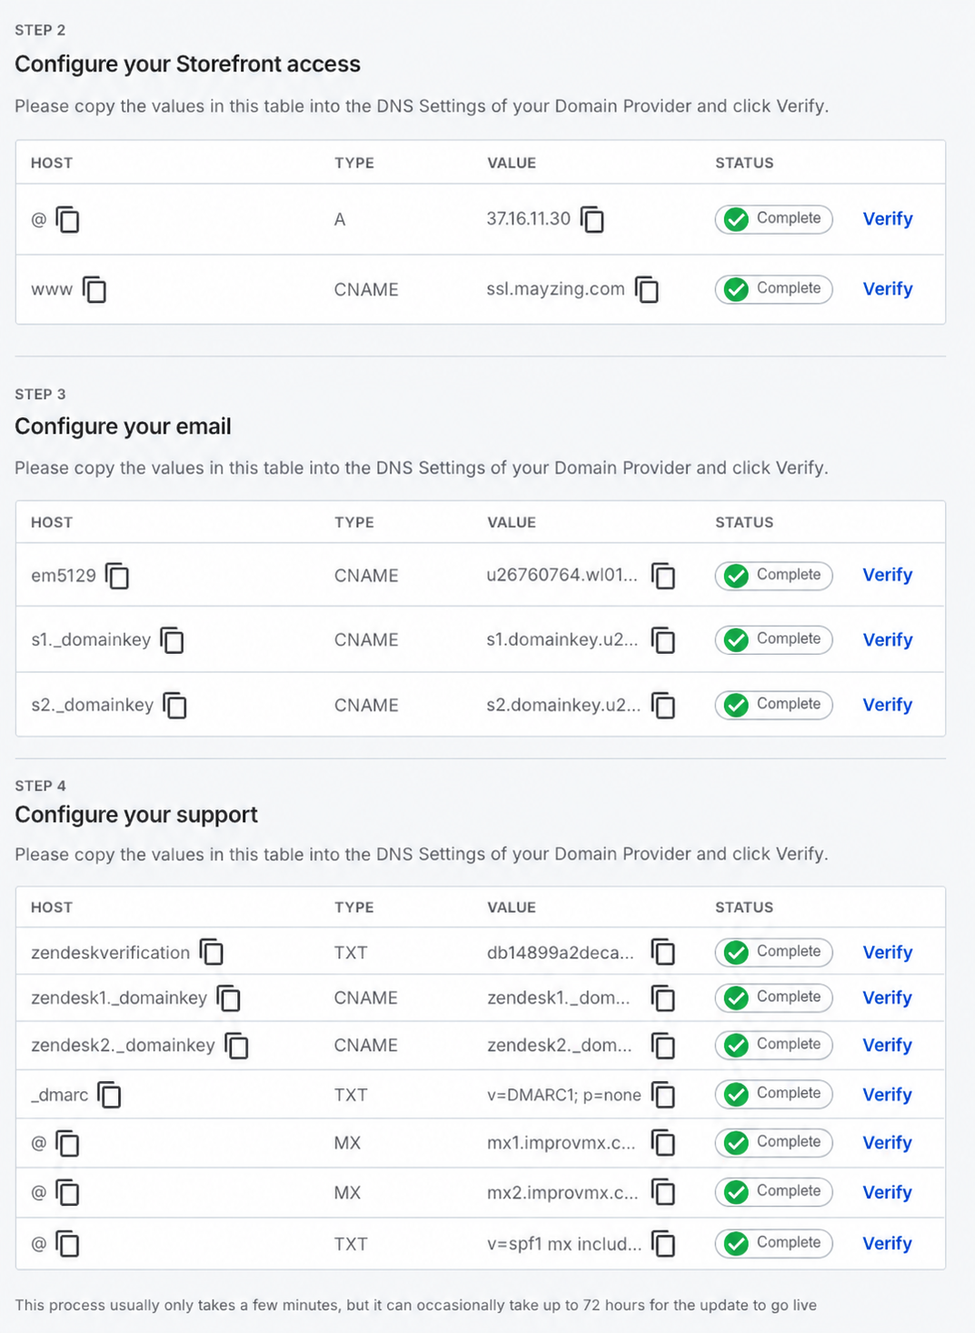Copy the zendesk2._dom... value

tap(663, 1046)
